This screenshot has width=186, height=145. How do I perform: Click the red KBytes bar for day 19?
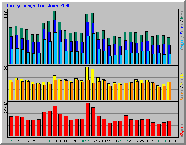pos(109,129)
